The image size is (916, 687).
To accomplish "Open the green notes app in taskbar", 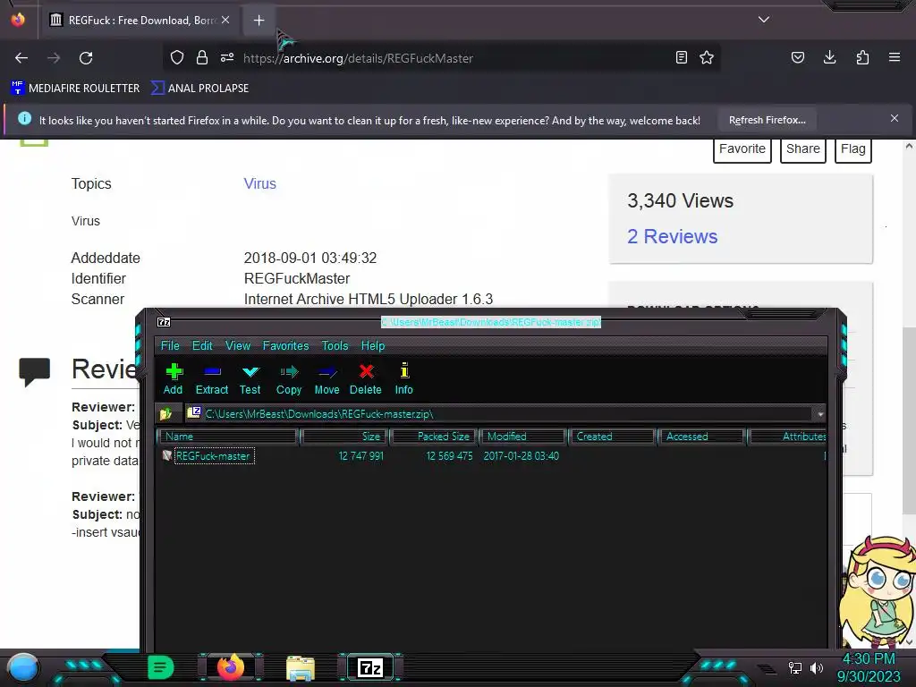I will click(x=161, y=667).
